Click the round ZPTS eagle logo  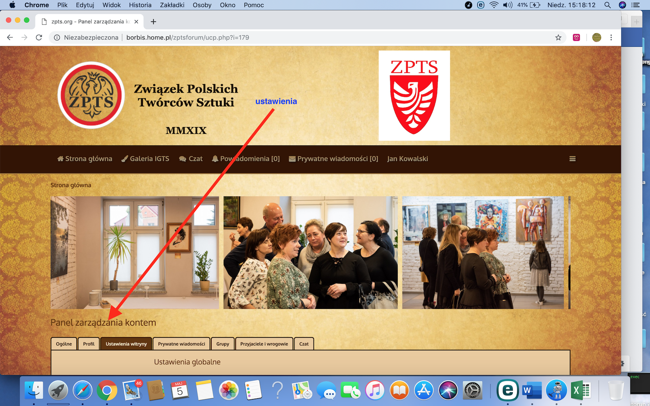91,95
